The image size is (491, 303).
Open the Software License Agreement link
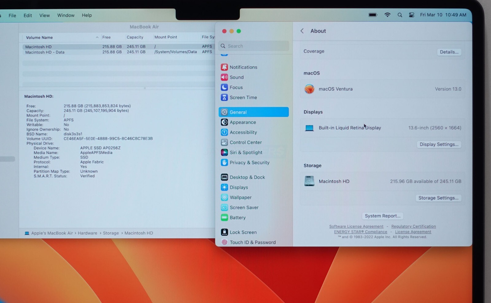click(356, 227)
